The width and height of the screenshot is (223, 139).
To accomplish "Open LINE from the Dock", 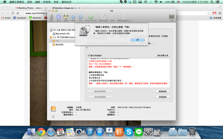I will click(139, 132).
